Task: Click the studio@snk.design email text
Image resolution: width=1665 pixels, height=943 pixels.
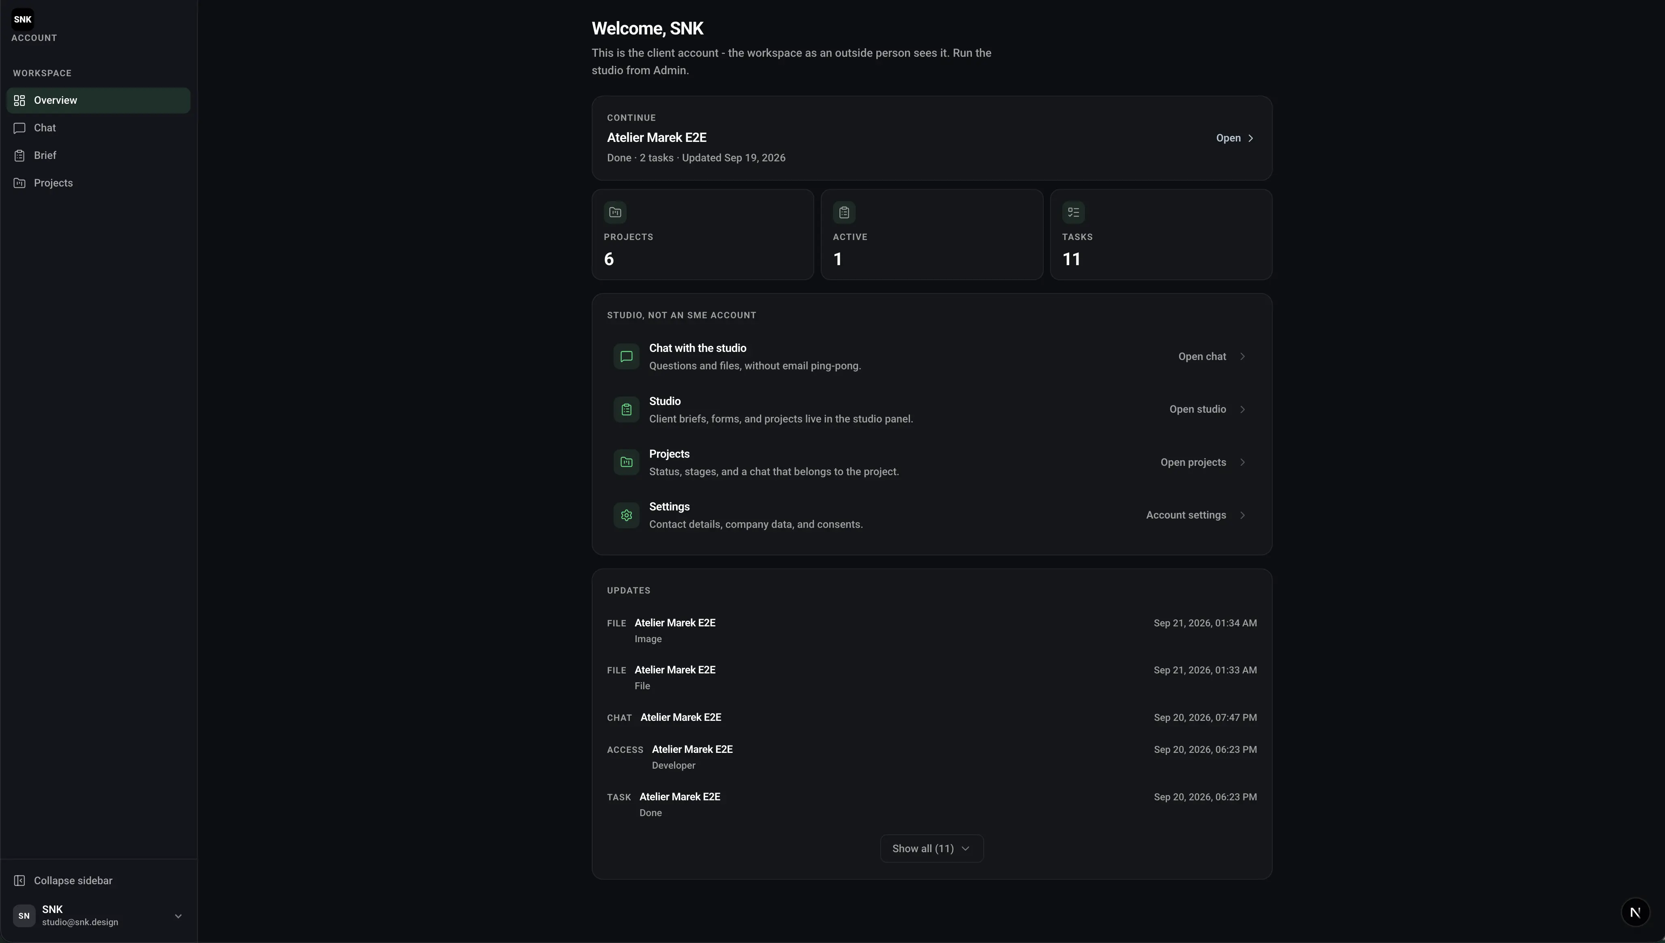Action: click(x=79, y=922)
